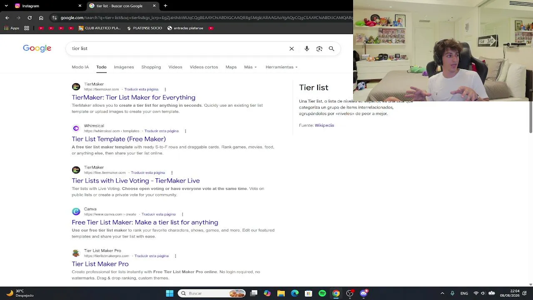The image size is (533, 300).
Task: Switch to the Maps results tab
Action: tap(231, 67)
